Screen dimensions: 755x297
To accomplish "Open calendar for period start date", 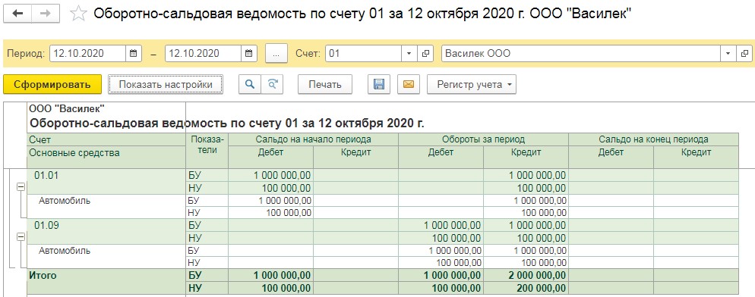I will pyautogui.click(x=134, y=53).
